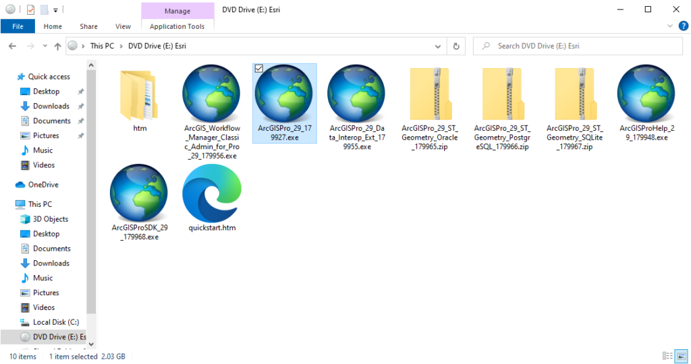This screenshot has width=691, height=364.
Task: Click Properties icon in quick access toolbar
Action: tap(30, 9)
